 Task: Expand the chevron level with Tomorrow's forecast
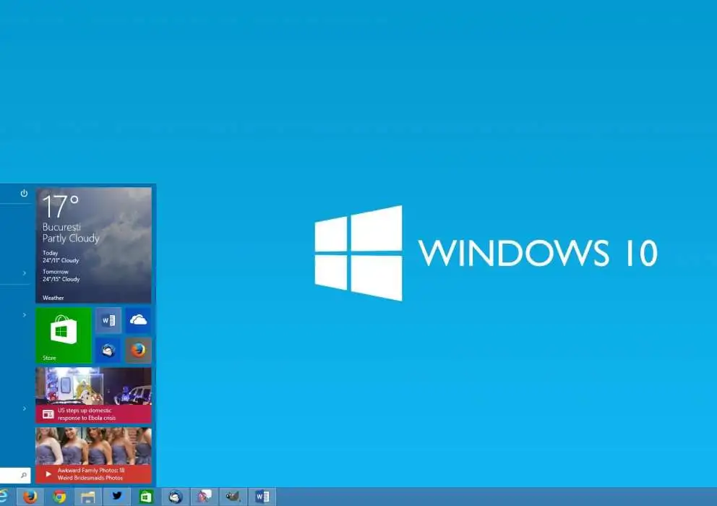click(x=25, y=273)
